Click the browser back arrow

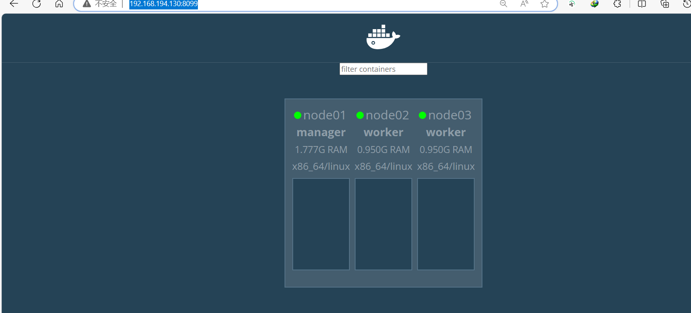pos(14,4)
